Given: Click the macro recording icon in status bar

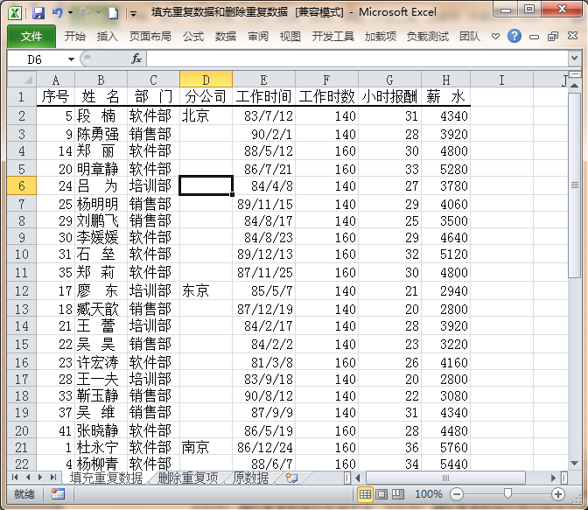Looking at the screenshot, I should pyautogui.click(x=58, y=494).
